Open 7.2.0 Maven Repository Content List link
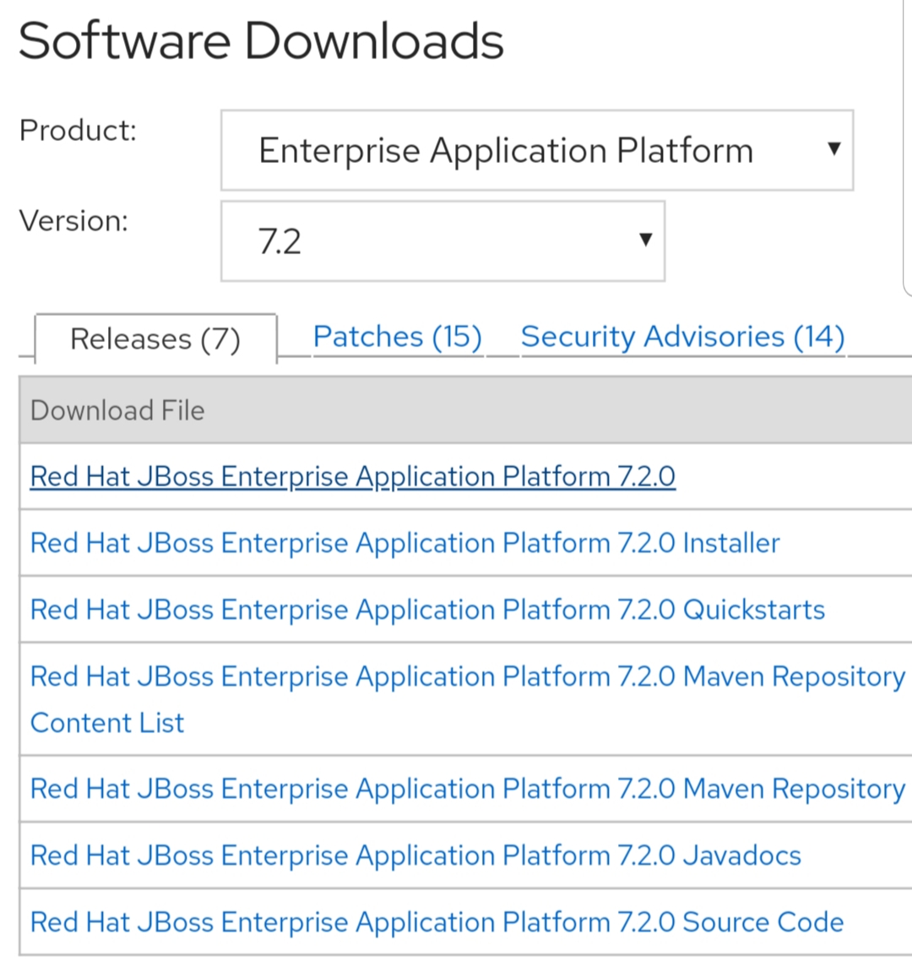Image resolution: width=912 pixels, height=967 pixels. click(x=468, y=699)
